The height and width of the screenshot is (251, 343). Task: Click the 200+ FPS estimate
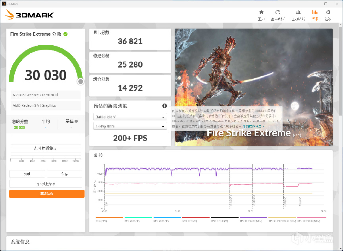click(x=130, y=138)
